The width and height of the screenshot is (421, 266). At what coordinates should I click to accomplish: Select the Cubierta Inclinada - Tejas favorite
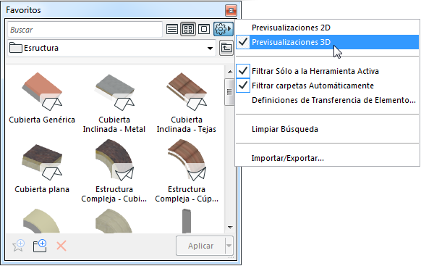tap(187, 103)
